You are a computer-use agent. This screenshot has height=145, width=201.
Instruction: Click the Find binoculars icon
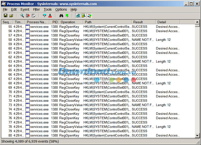(61, 16)
